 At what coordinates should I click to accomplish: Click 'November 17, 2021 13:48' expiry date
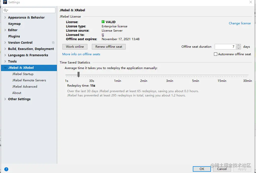point(121,39)
